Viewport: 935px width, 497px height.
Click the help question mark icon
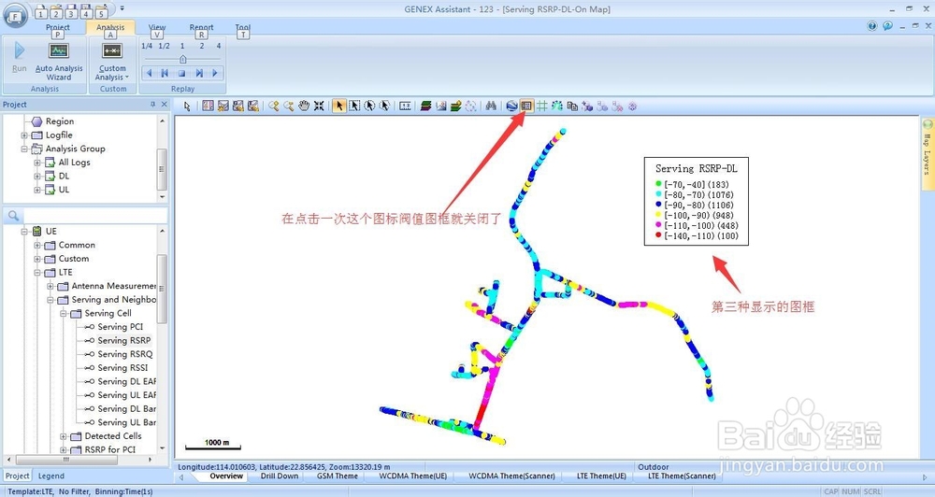(872, 25)
